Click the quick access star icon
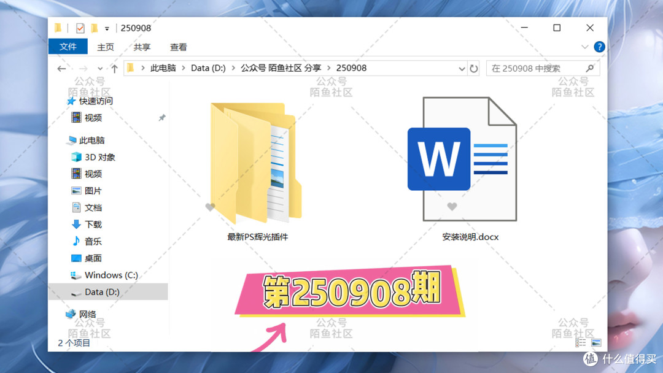This screenshot has width=663, height=373. (71, 101)
